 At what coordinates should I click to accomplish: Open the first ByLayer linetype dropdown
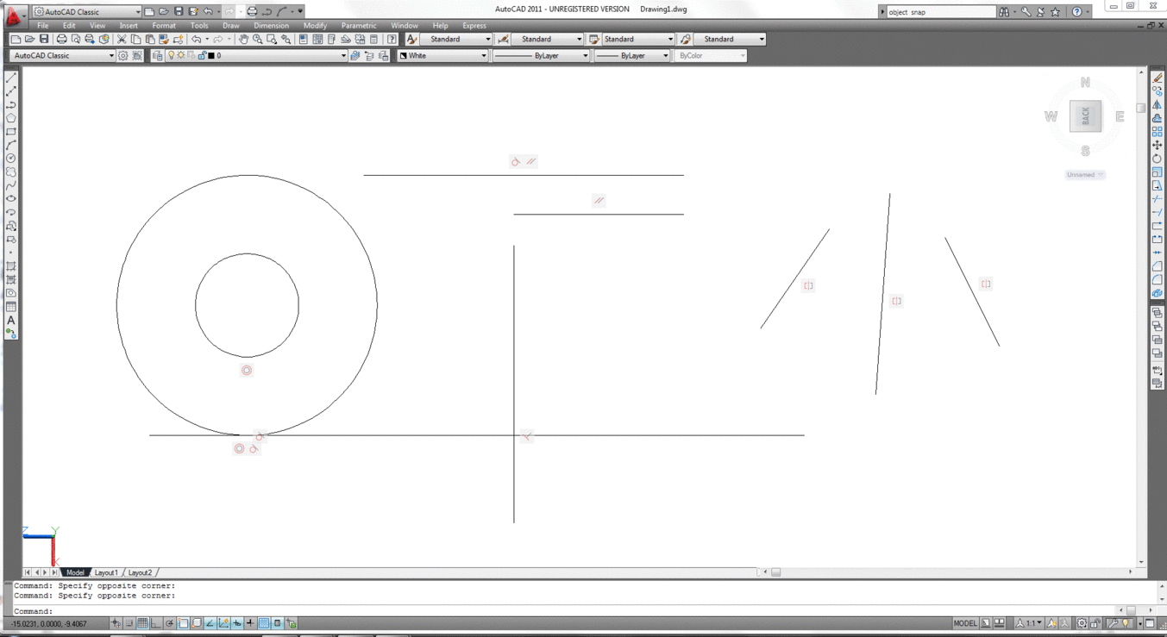click(541, 55)
